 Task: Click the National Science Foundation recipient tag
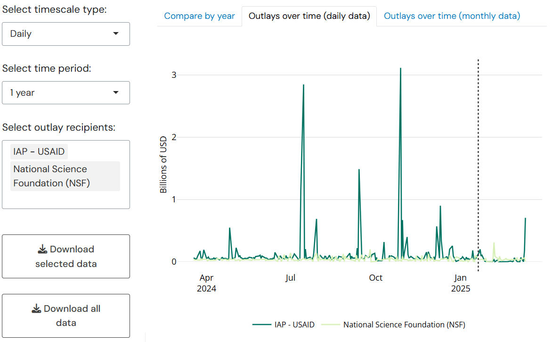click(65, 176)
